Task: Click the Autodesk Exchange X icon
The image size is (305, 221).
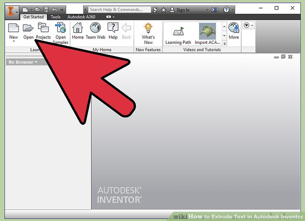Action: click(214, 10)
